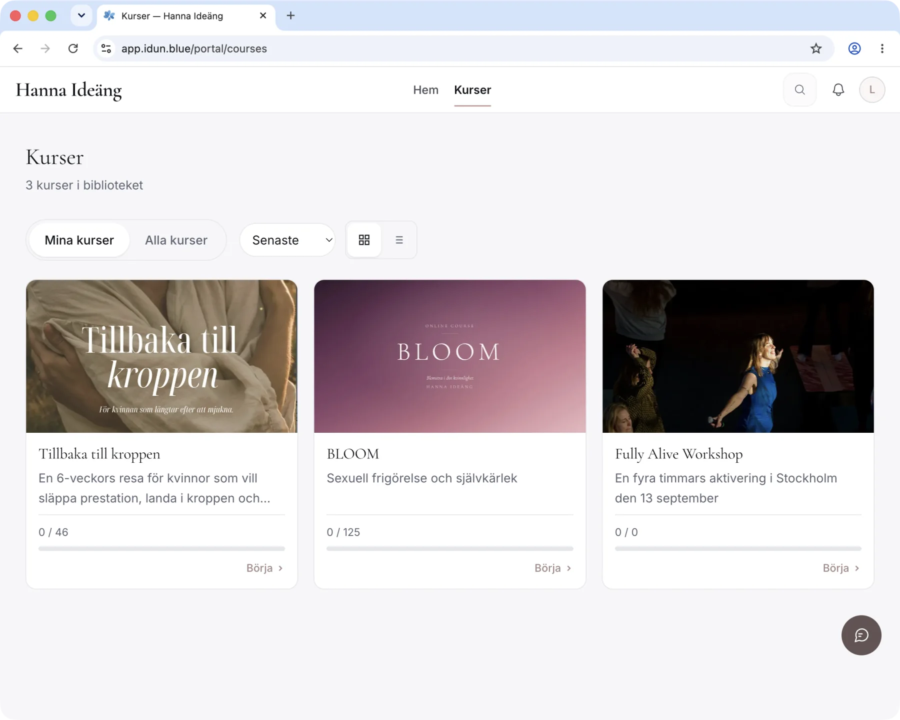Click Börja on the BLOOM course

(x=552, y=568)
